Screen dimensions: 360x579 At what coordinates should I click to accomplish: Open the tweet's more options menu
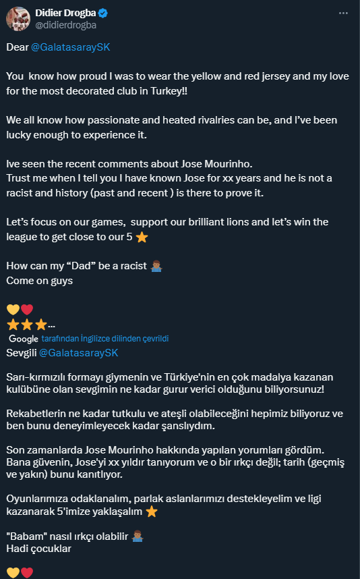click(343, 13)
